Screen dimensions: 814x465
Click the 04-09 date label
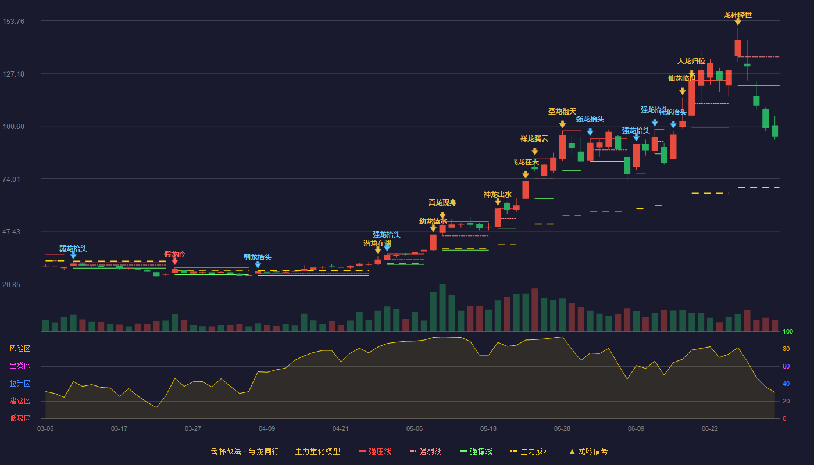(x=267, y=428)
